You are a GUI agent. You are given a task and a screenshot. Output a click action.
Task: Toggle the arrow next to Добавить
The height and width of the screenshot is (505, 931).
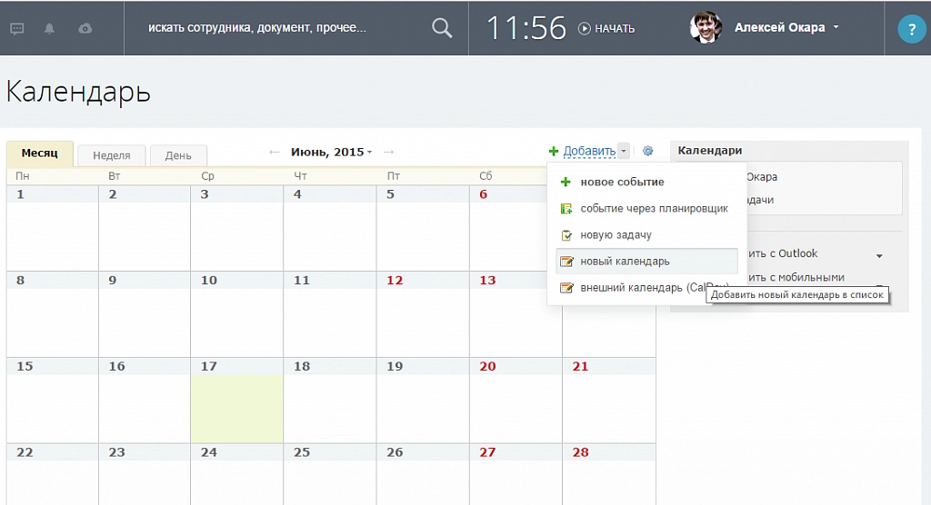pos(624,152)
